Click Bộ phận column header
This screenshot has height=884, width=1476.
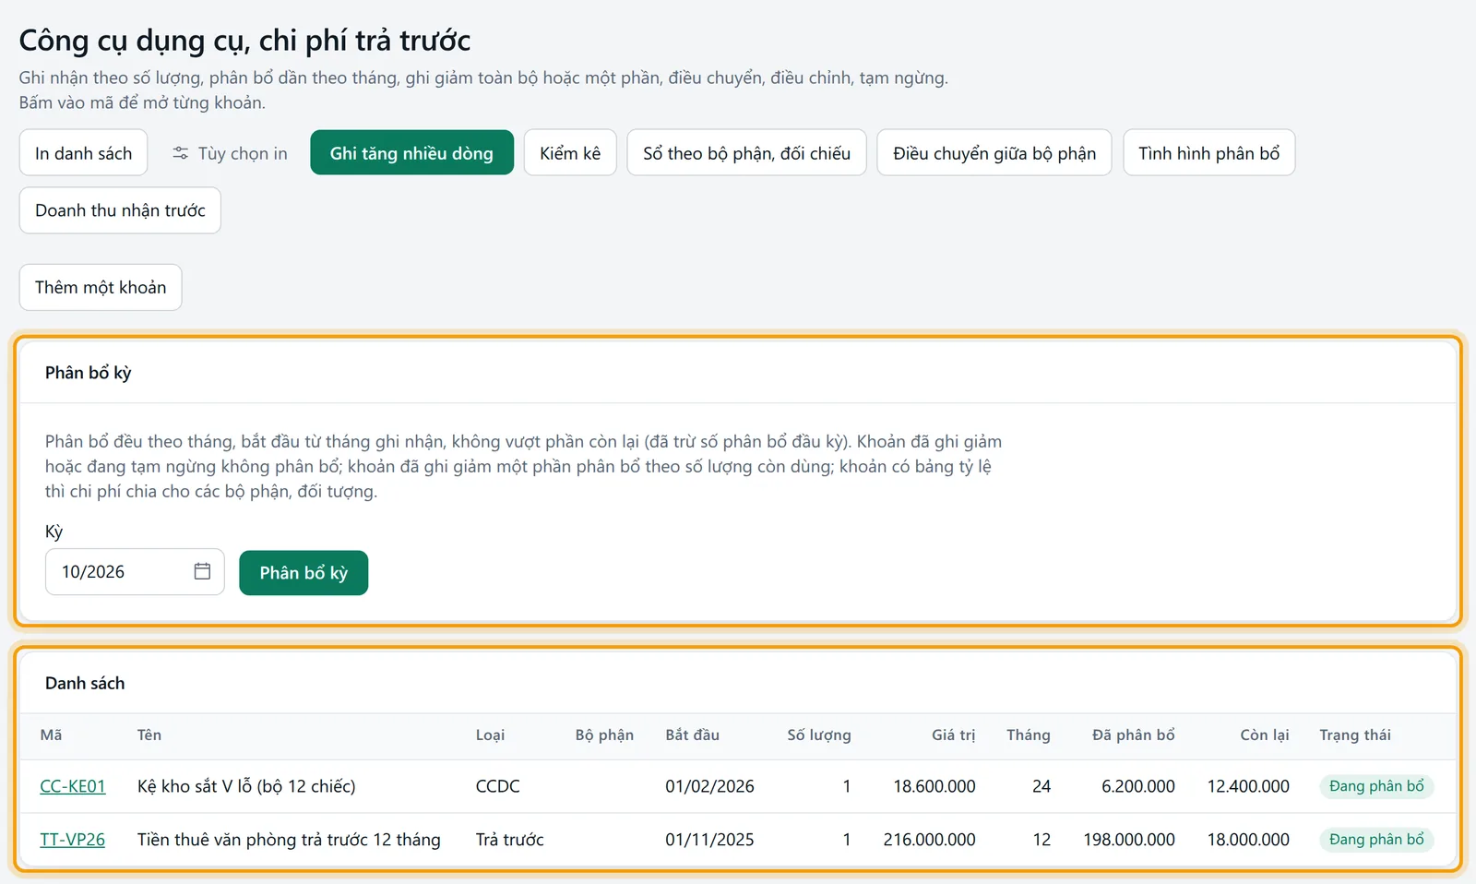[x=604, y=735]
